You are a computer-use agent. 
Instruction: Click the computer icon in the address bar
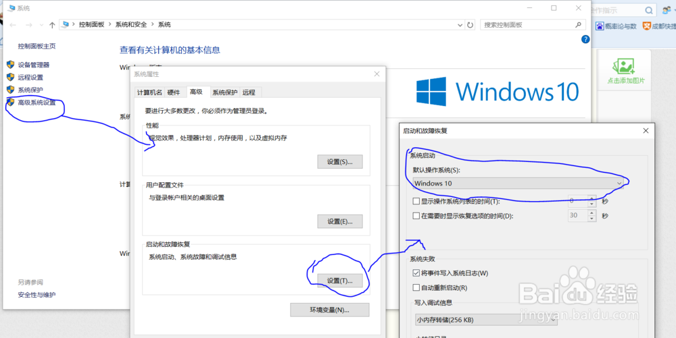pos(66,24)
